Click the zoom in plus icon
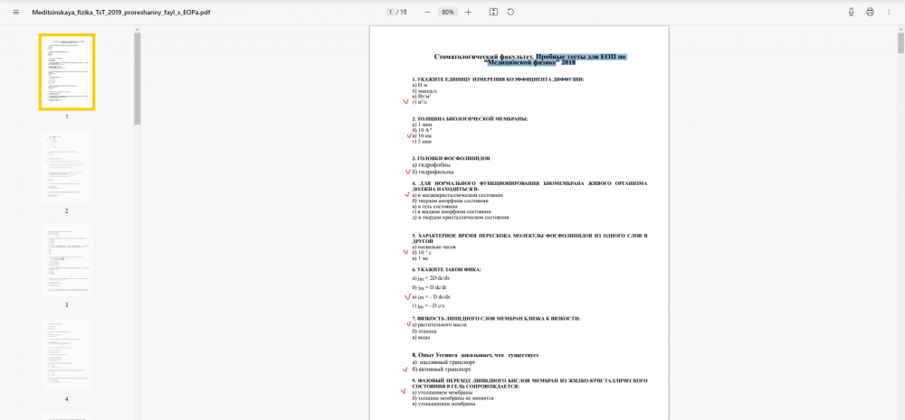The height and width of the screenshot is (420, 905). 468,12
